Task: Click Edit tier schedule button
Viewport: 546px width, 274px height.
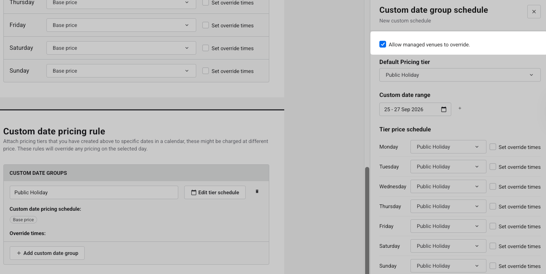Action: click(x=215, y=192)
